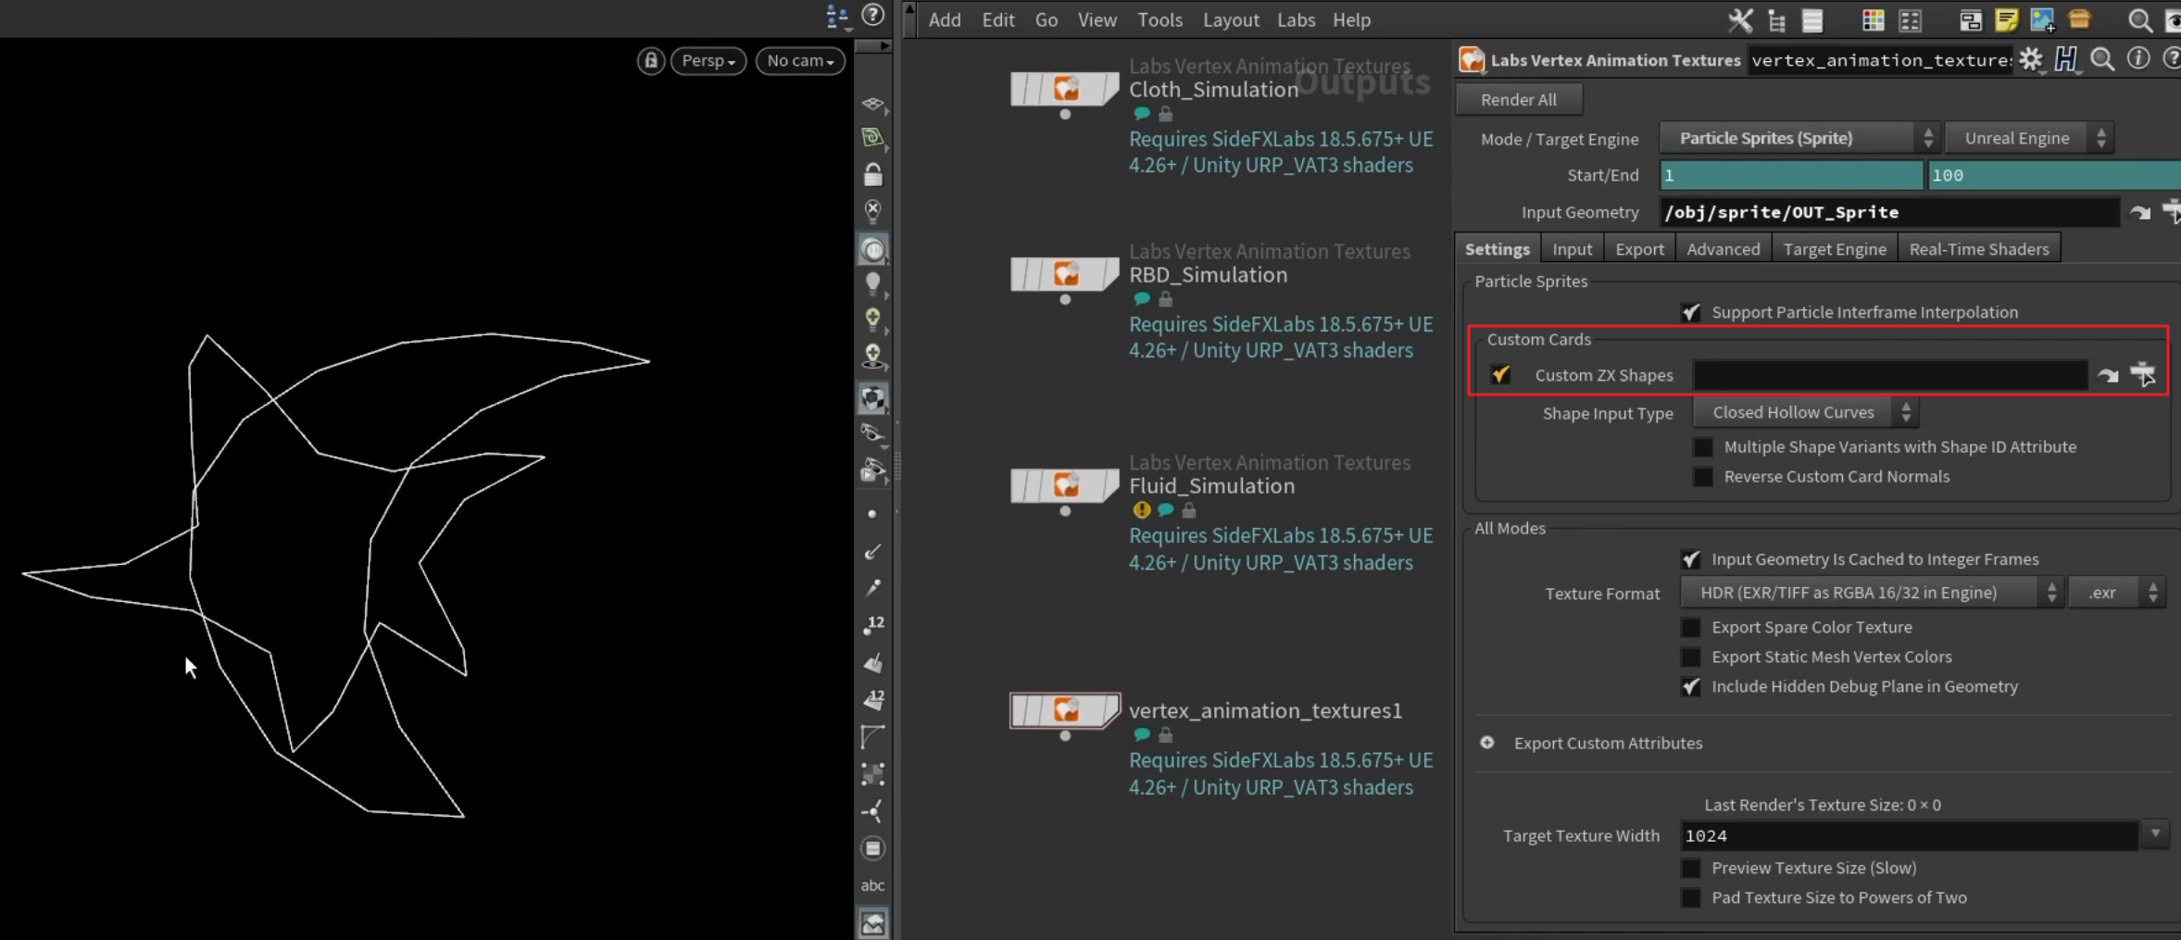The image size is (2181, 940).
Task: Enable Preview Texture Size (Slow)
Action: (x=1690, y=869)
